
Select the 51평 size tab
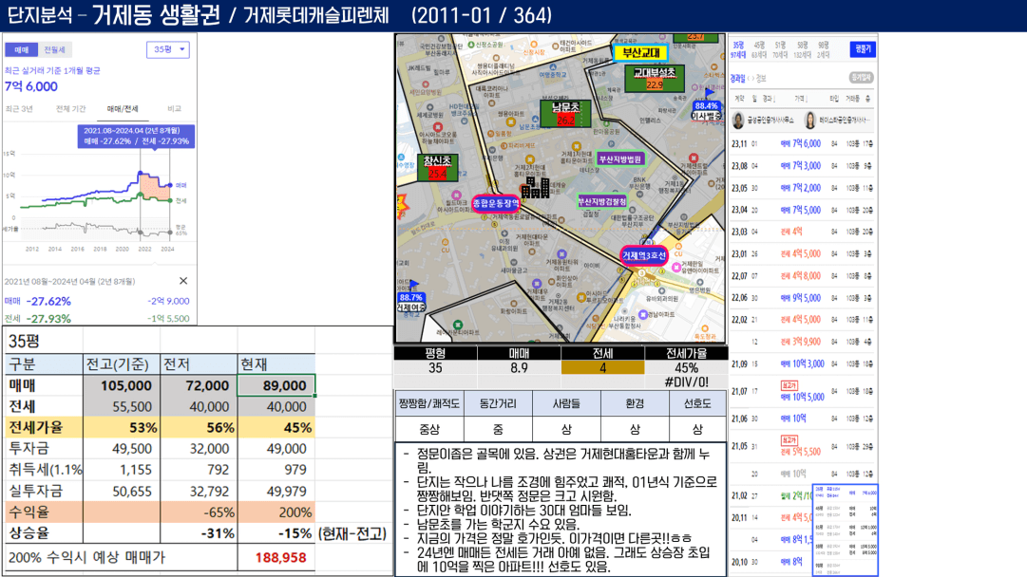780,49
